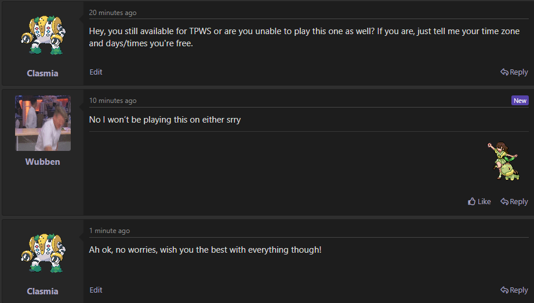
Task: Click the 'wish you the best' message text
Action: pyautogui.click(x=205, y=250)
